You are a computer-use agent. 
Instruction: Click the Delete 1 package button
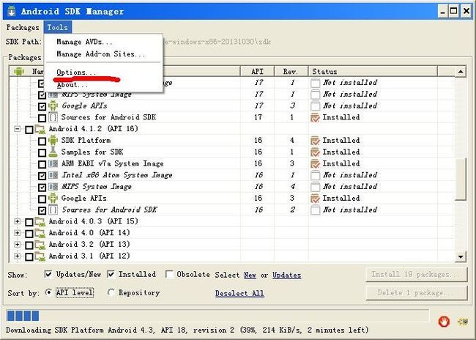417,293
